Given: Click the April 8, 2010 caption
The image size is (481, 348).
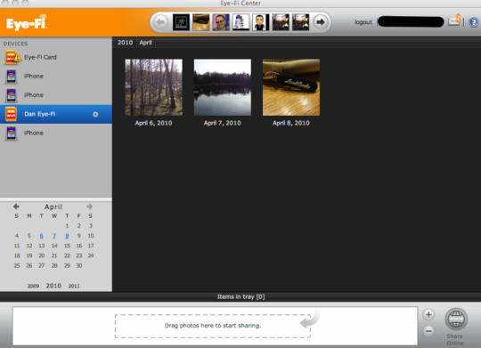Looking at the screenshot, I should (x=291, y=123).
